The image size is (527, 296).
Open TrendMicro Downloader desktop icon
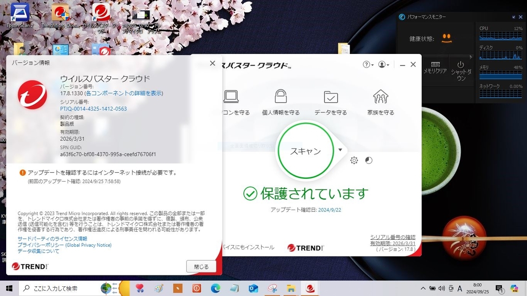(x=60, y=15)
